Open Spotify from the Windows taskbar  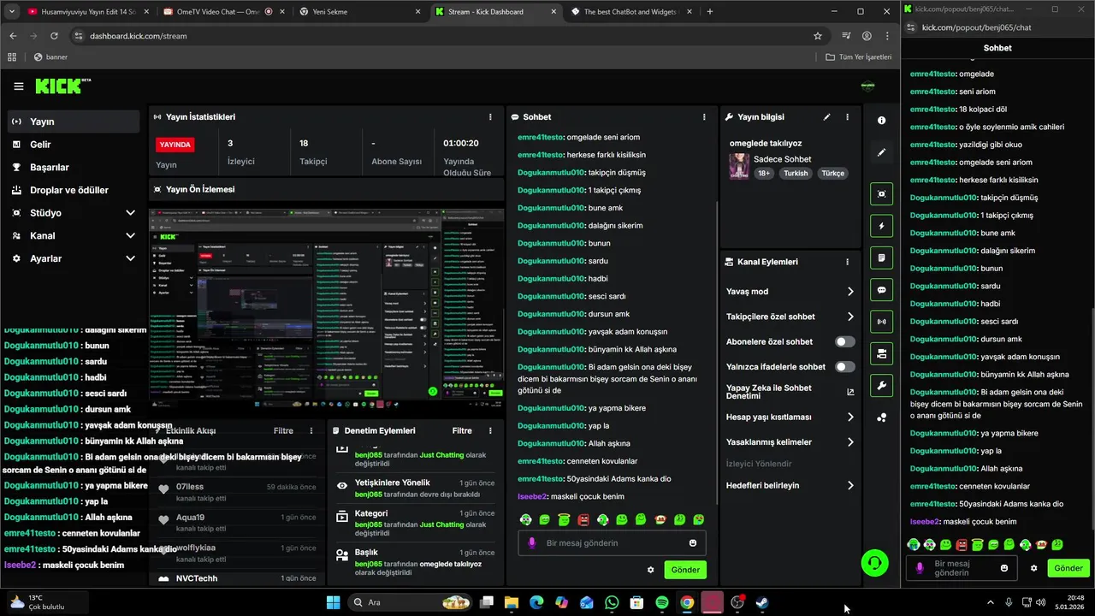coord(662,602)
